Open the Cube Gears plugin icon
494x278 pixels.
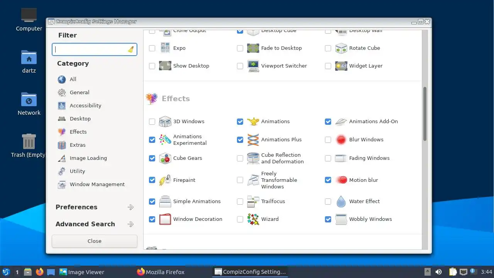165,158
